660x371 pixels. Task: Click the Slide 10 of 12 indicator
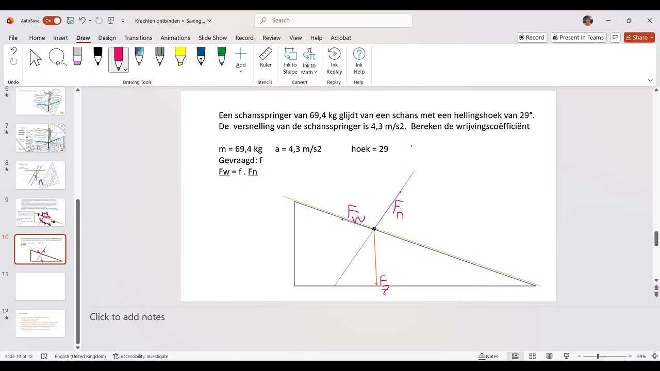coord(19,356)
